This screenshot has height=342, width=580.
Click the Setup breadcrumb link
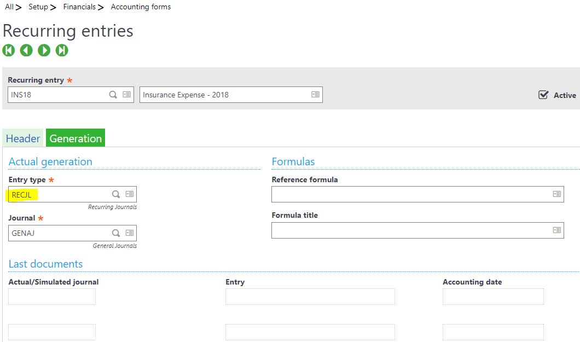38,7
